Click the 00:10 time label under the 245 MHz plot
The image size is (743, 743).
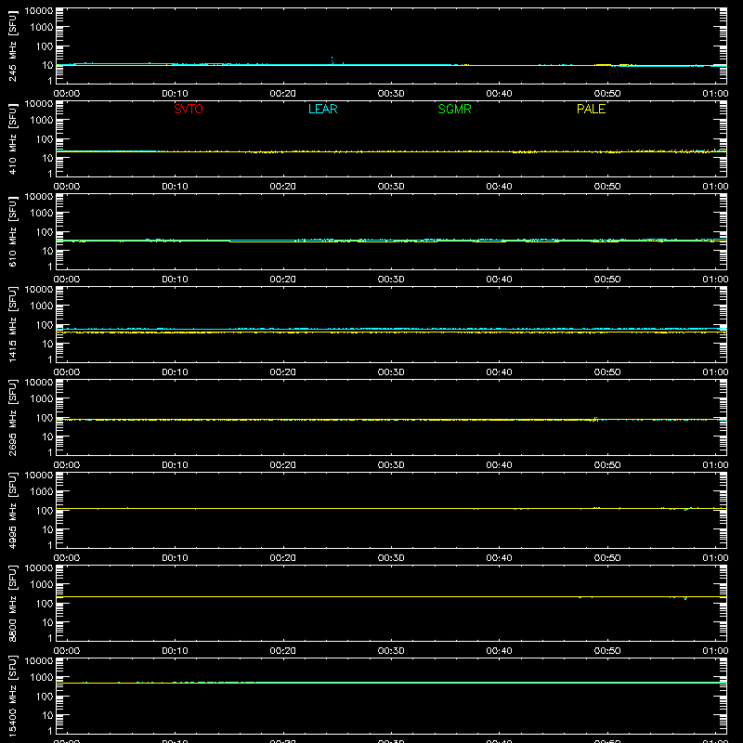point(175,94)
